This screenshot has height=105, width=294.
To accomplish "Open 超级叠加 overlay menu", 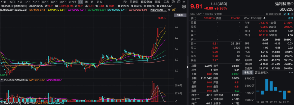I will coord(146,2).
